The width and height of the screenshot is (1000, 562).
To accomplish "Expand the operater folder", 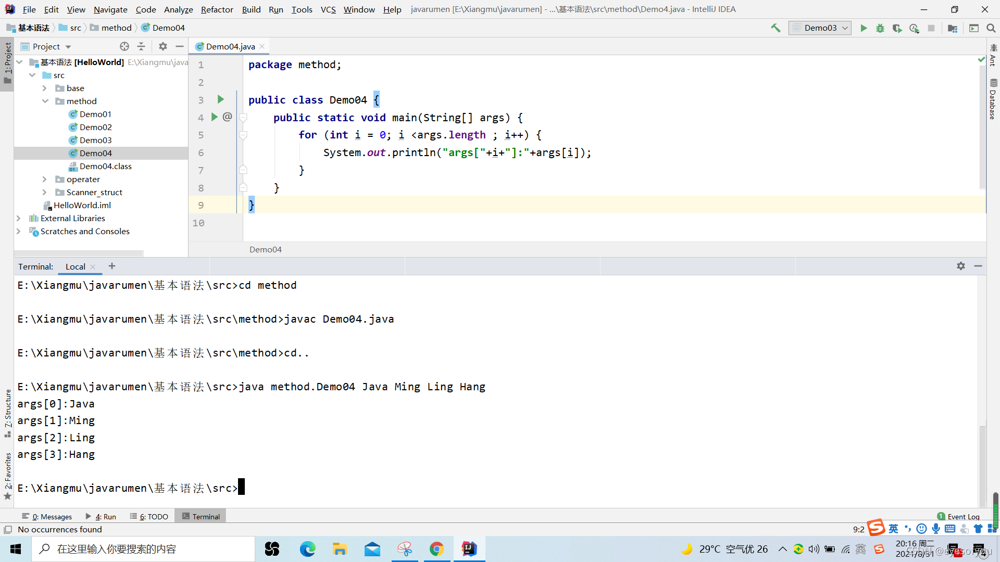I will point(45,179).
